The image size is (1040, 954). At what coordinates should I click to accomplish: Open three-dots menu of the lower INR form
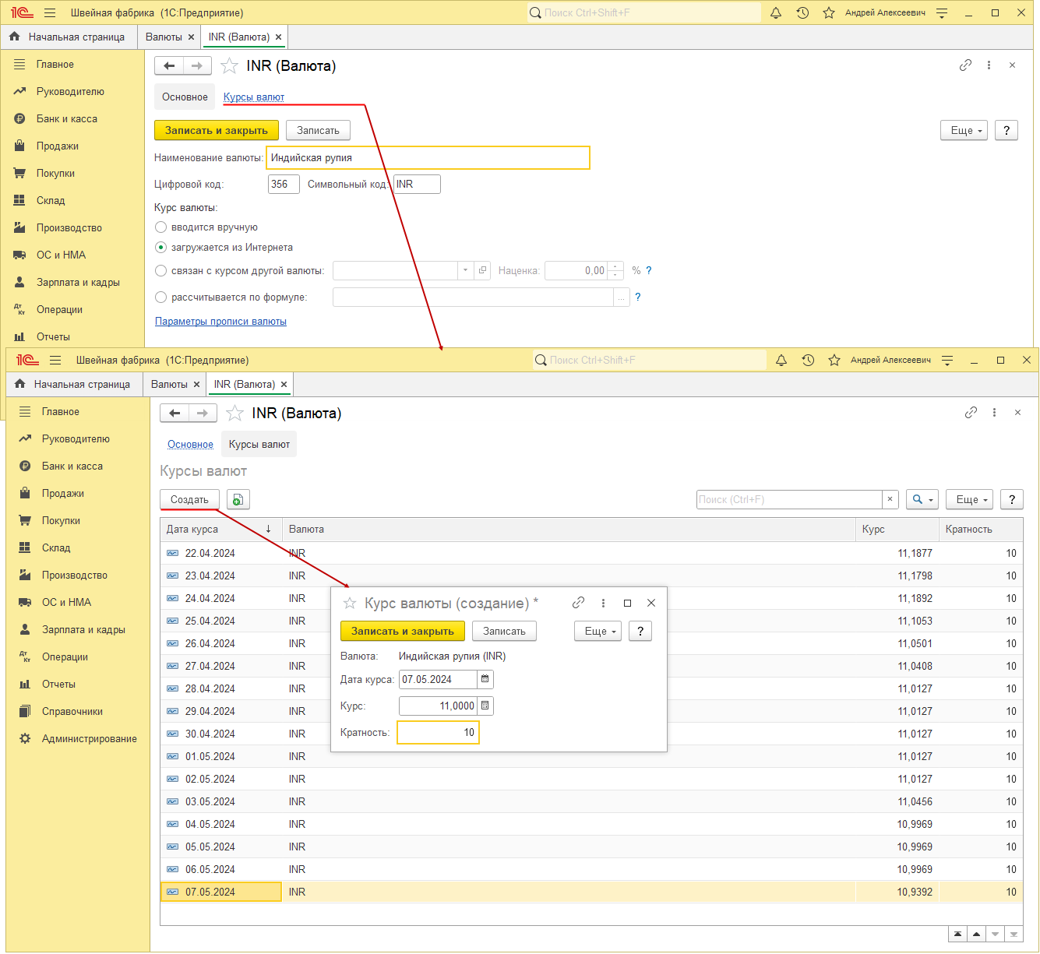pos(994,413)
